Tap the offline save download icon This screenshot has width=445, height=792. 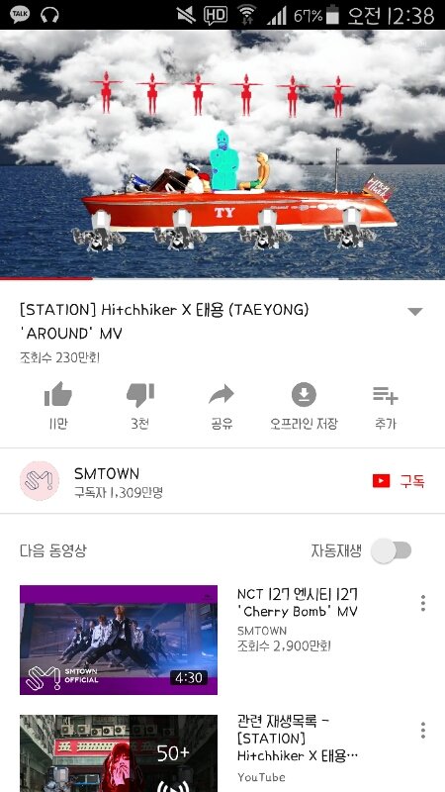304,394
